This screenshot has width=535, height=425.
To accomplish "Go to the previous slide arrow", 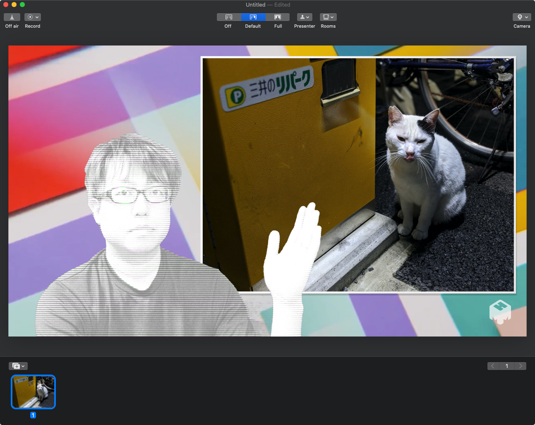I will coord(493,366).
